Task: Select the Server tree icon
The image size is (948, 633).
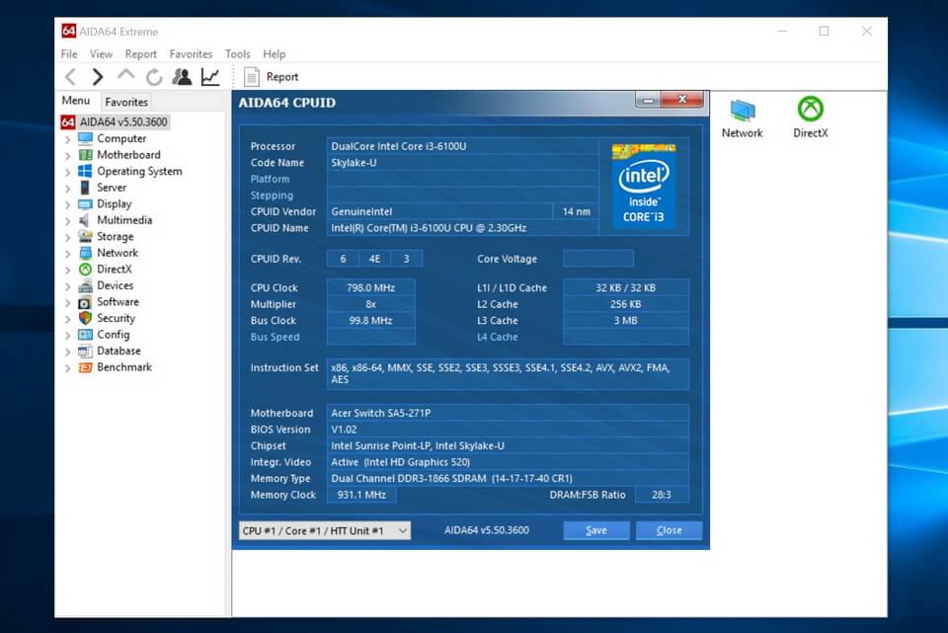Action: click(x=85, y=188)
